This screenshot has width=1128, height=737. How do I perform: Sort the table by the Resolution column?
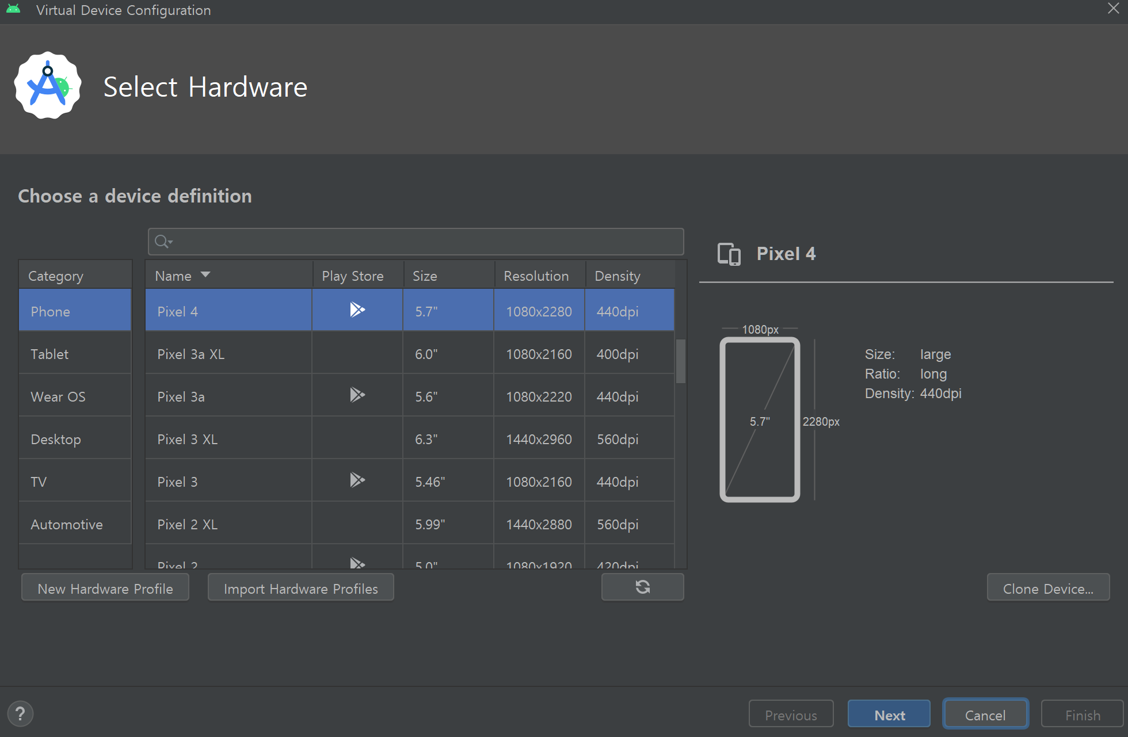pos(536,276)
